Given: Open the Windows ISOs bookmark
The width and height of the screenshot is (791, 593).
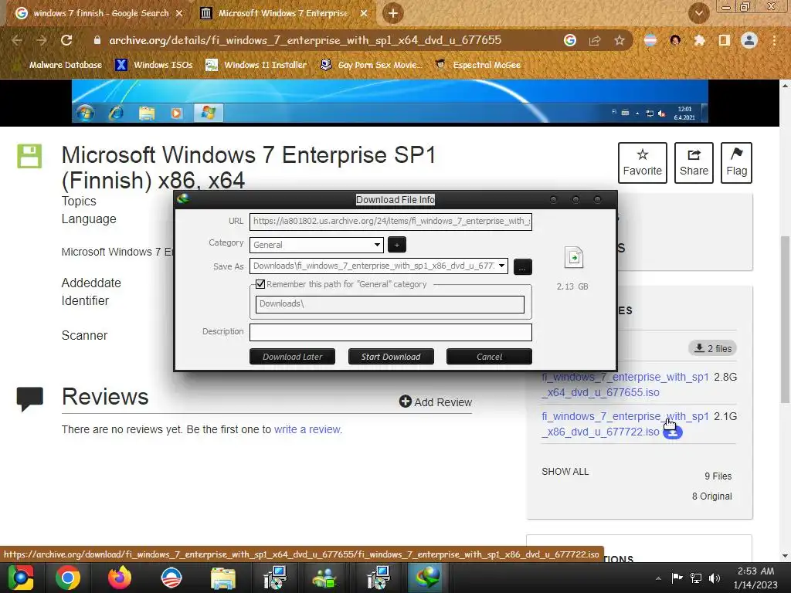Looking at the screenshot, I should 154,65.
